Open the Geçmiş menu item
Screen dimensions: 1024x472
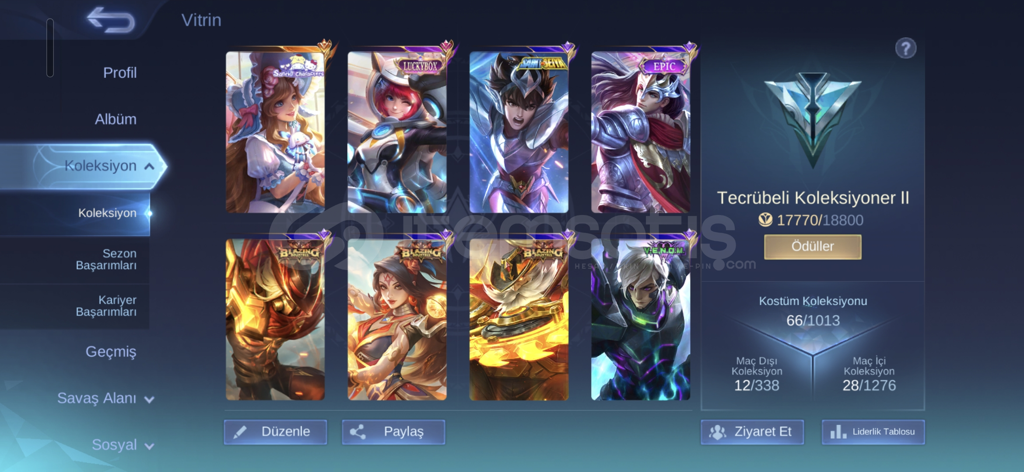(111, 351)
